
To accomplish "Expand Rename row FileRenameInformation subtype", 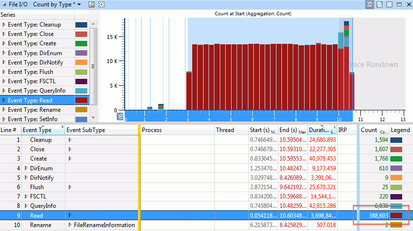I will tap(70, 225).
